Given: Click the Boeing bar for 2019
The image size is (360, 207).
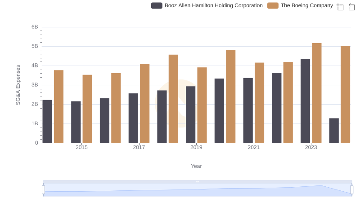Looking at the screenshot, I should coord(202,105).
